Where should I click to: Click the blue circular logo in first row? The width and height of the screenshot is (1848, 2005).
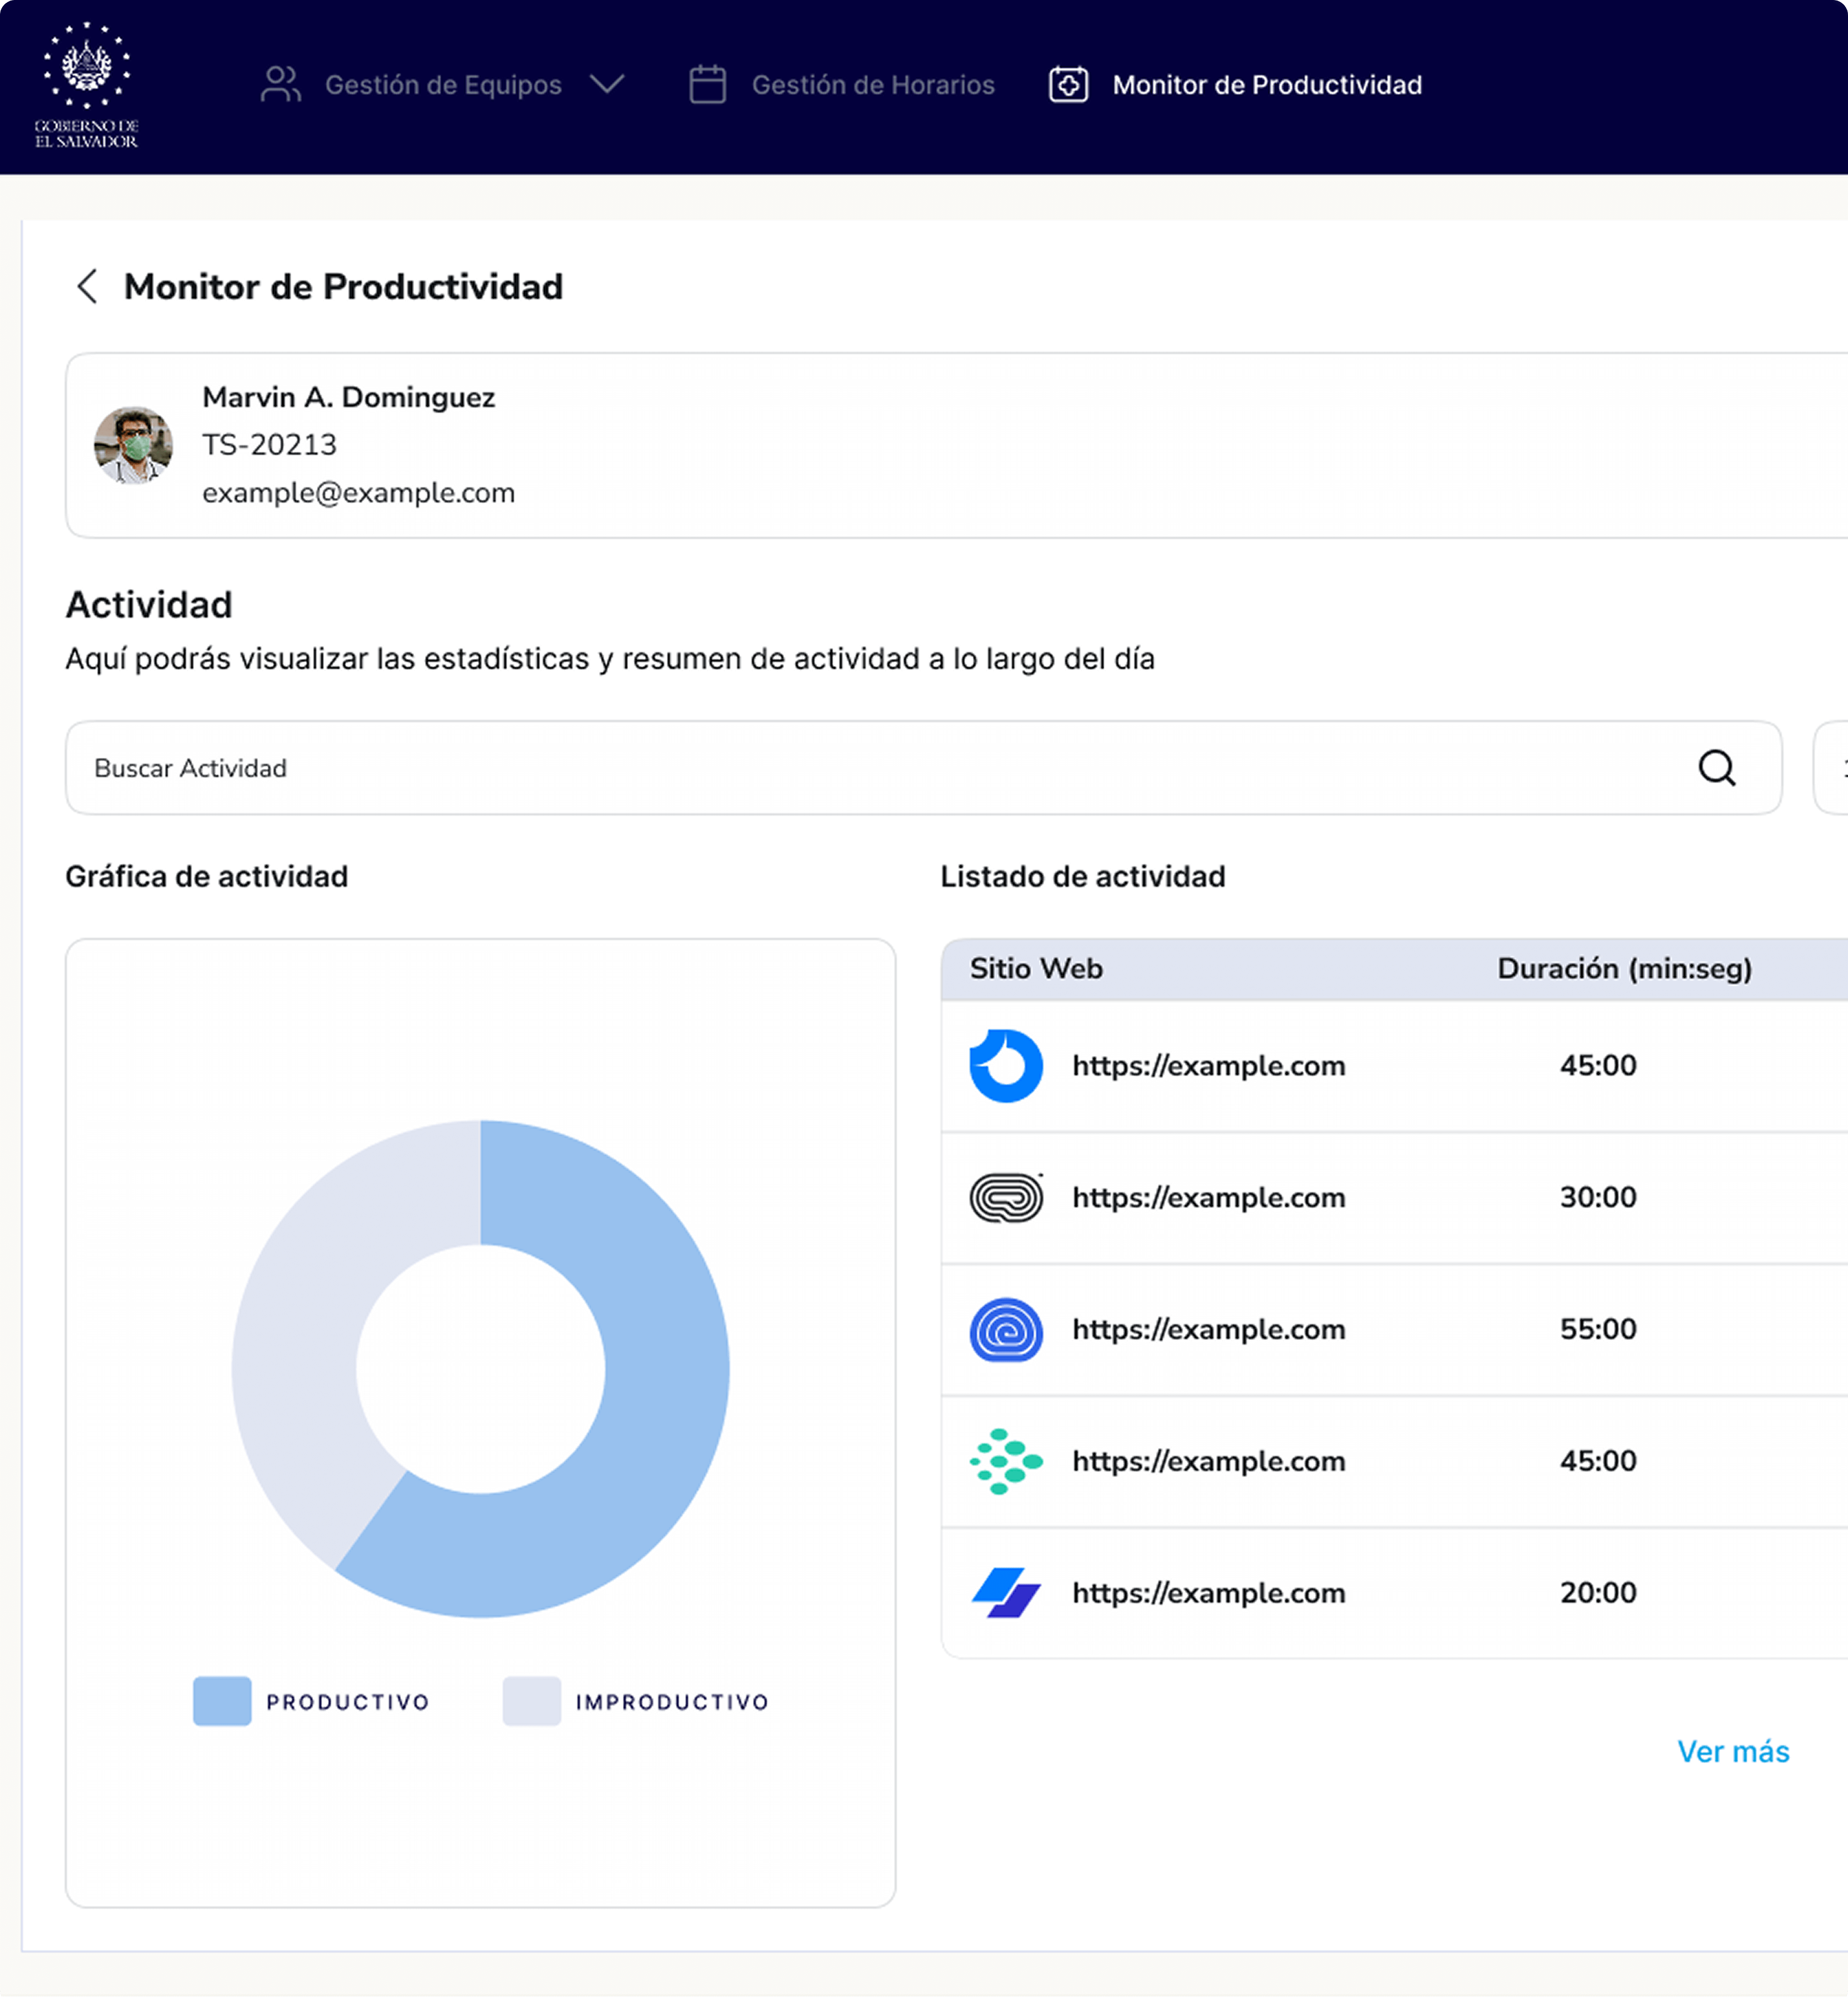(1006, 1065)
